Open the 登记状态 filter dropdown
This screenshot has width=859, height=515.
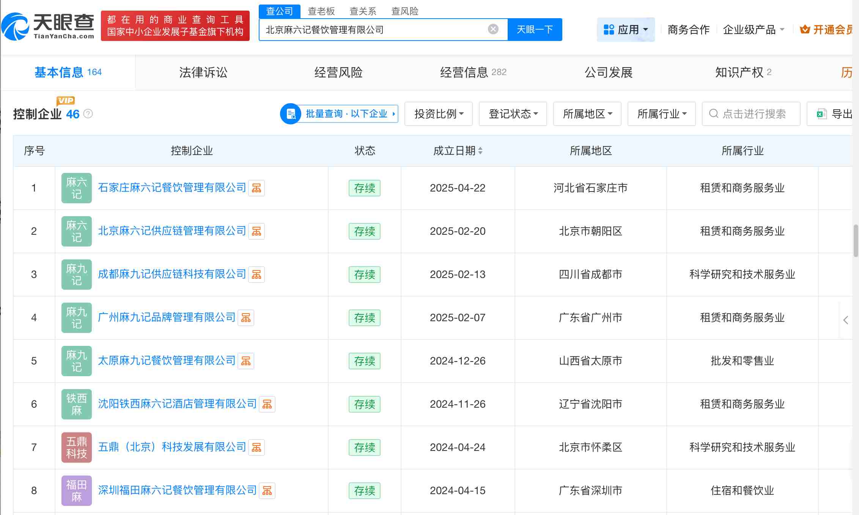[x=513, y=114]
